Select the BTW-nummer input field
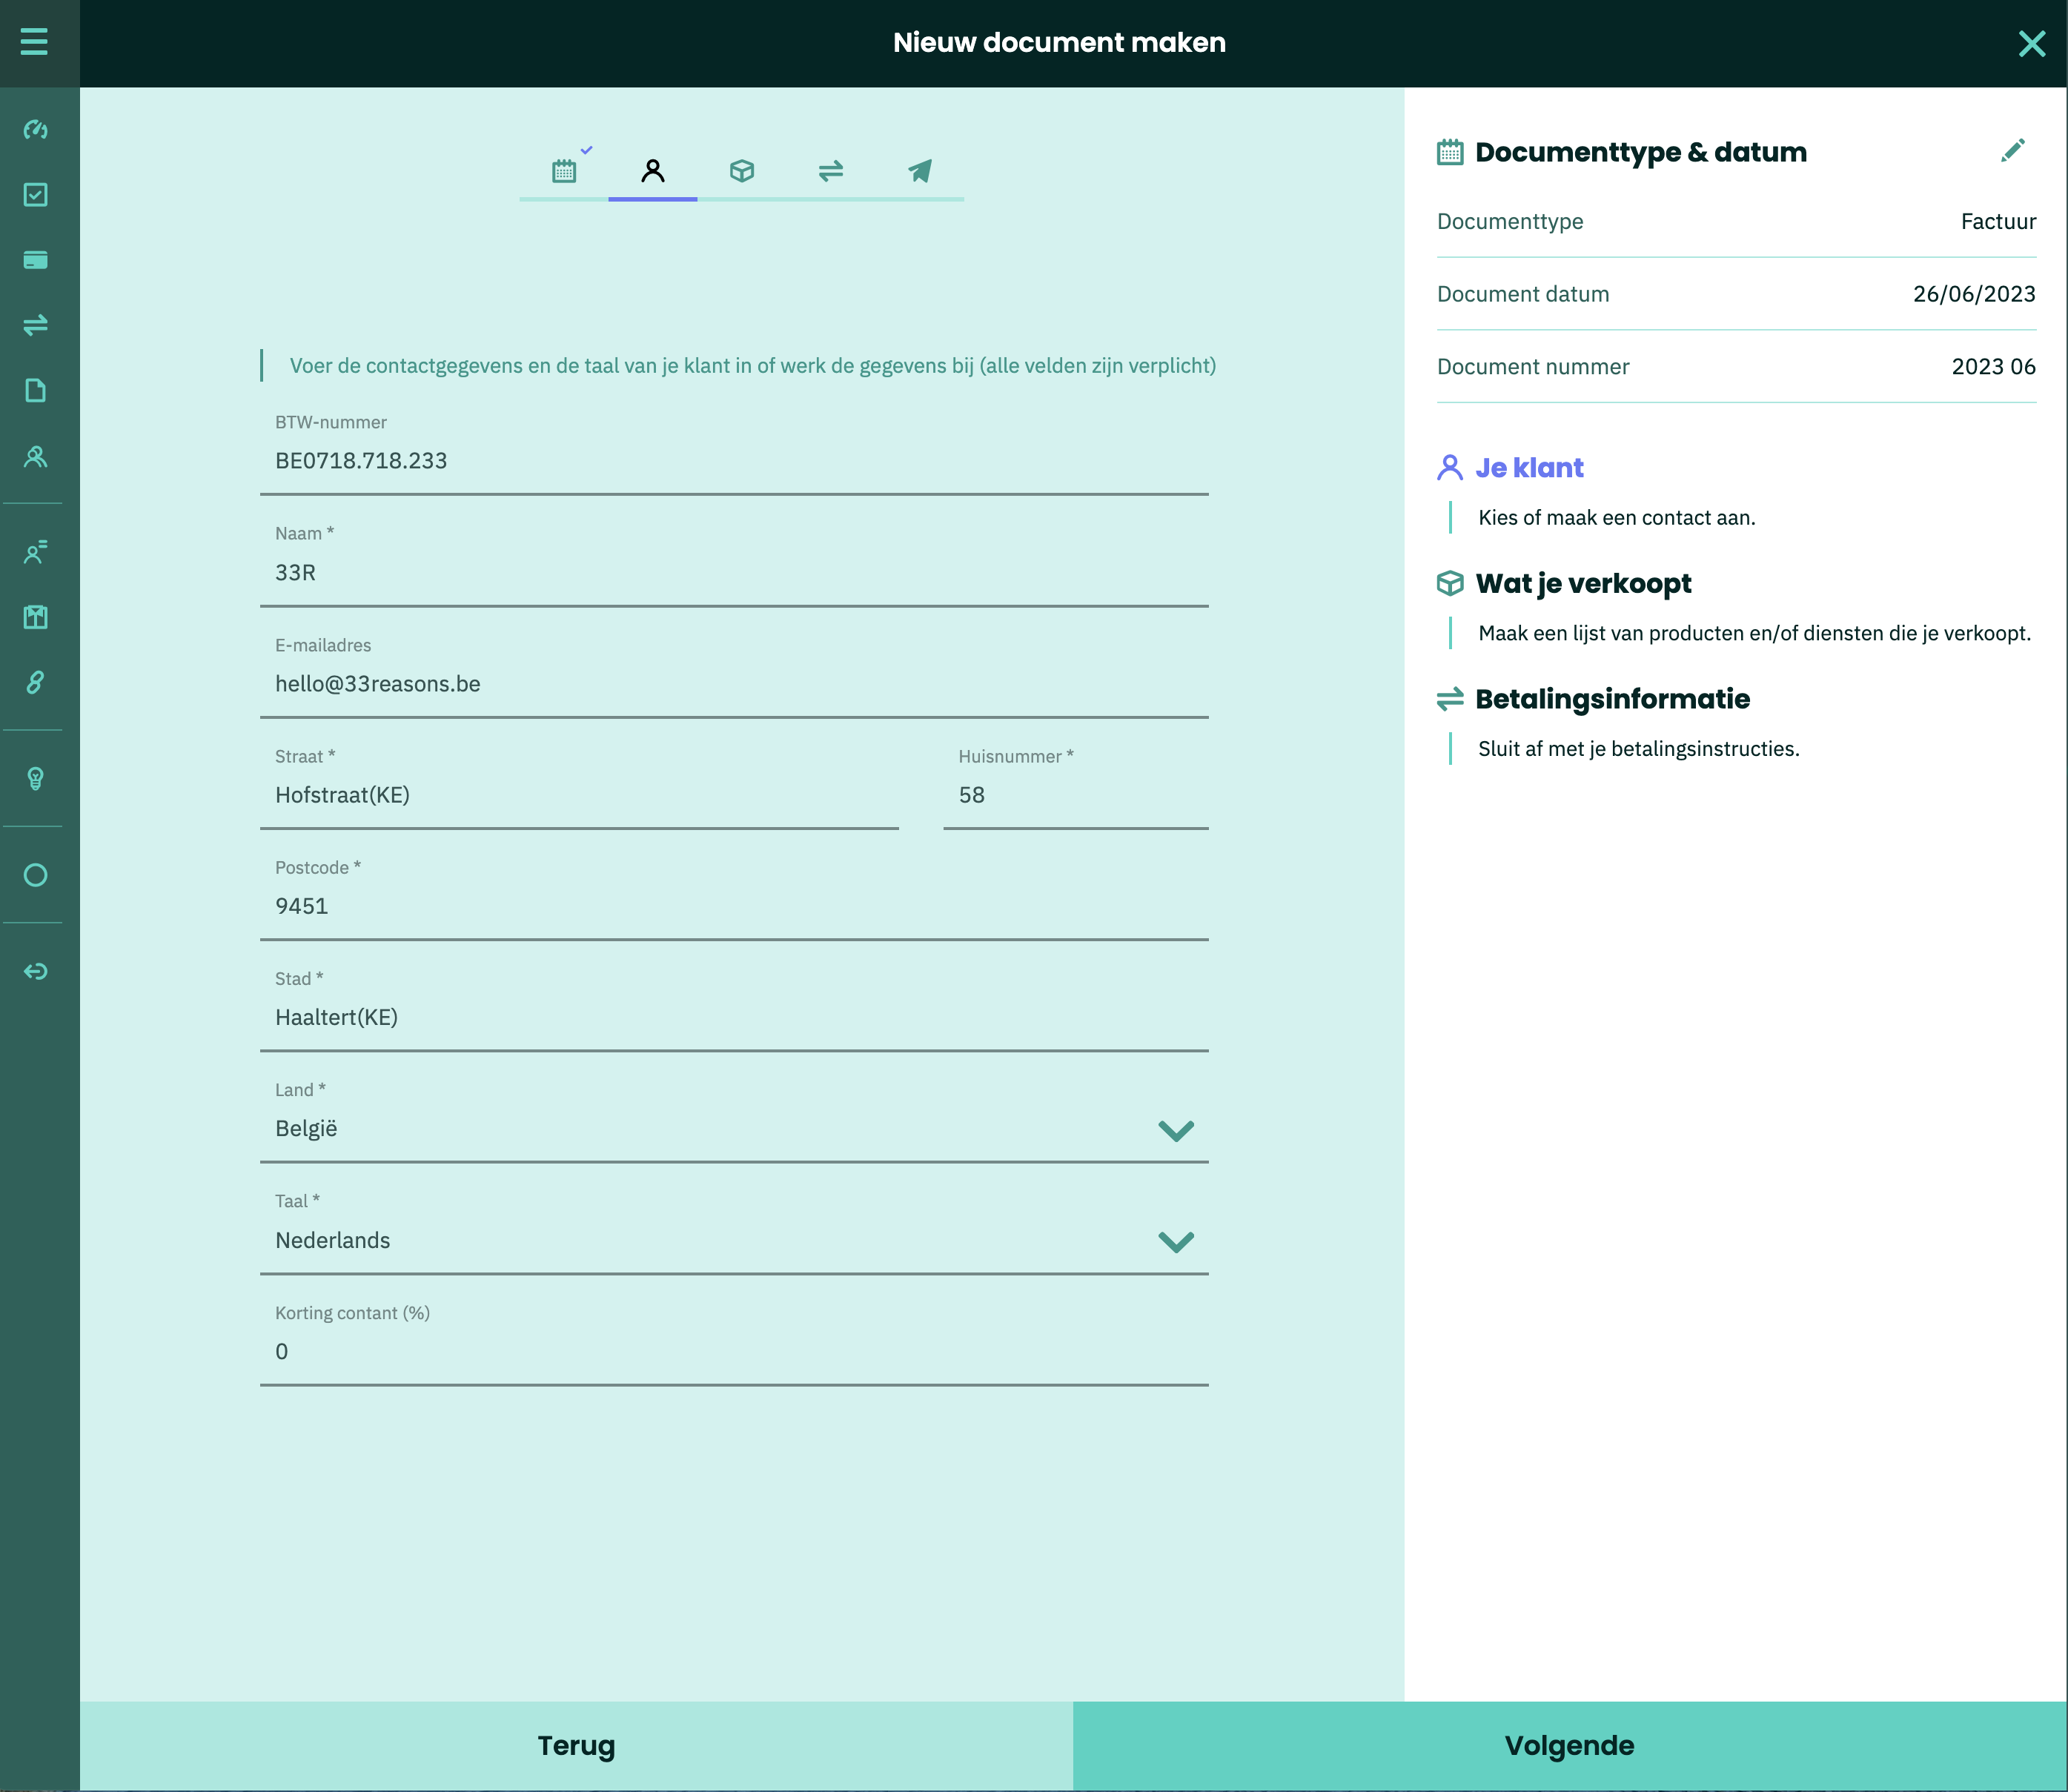This screenshot has width=2068, height=1792. point(735,461)
